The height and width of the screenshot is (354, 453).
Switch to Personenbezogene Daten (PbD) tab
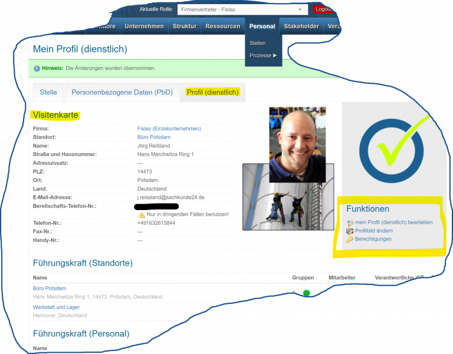[122, 93]
